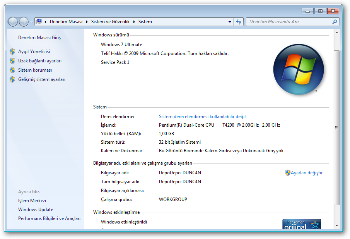Click 32 bit İşletim Sistemi text
The height and width of the screenshot is (239, 350).
click(x=180, y=142)
